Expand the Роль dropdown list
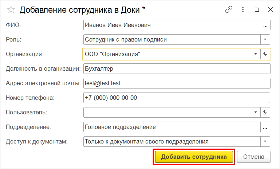 (x=265, y=39)
